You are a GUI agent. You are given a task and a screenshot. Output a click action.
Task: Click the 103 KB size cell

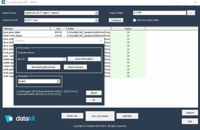pyautogui.click(x=58, y=36)
